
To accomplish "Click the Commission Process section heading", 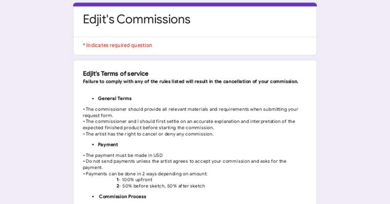I will (x=123, y=197).
